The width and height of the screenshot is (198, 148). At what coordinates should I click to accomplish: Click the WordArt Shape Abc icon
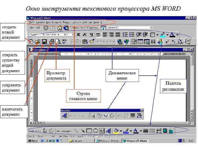coord(106,116)
